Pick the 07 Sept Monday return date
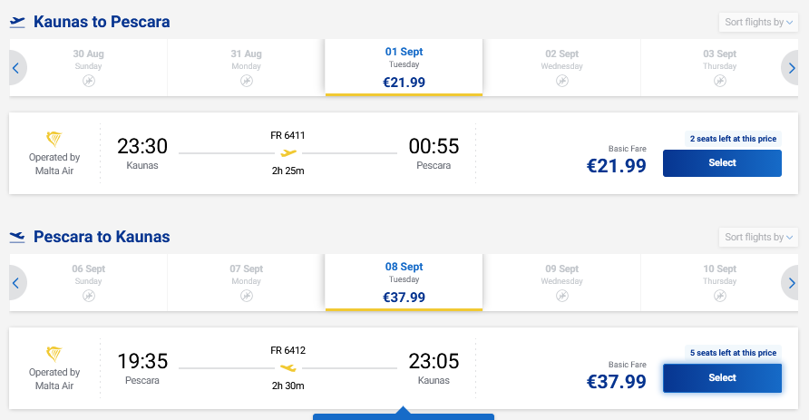809x420 pixels. [x=246, y=283]
